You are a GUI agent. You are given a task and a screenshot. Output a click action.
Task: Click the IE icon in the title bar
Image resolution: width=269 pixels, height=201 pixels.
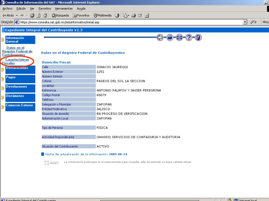click(x=2, y=2)
